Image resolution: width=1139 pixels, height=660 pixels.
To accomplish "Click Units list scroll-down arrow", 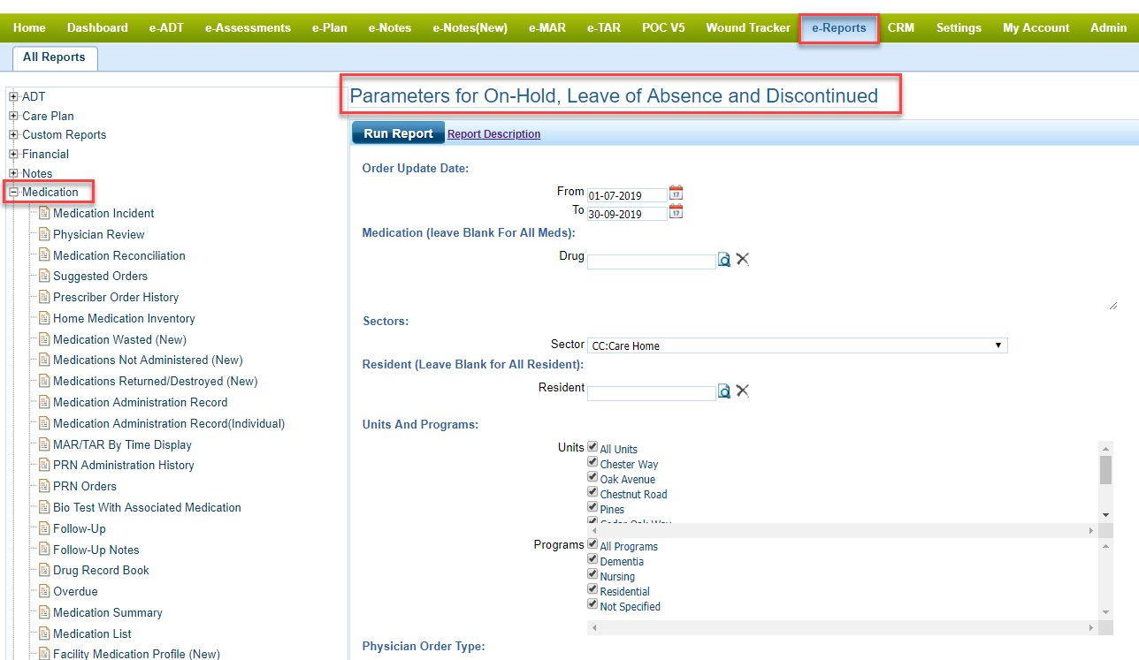I will 1105,515.
